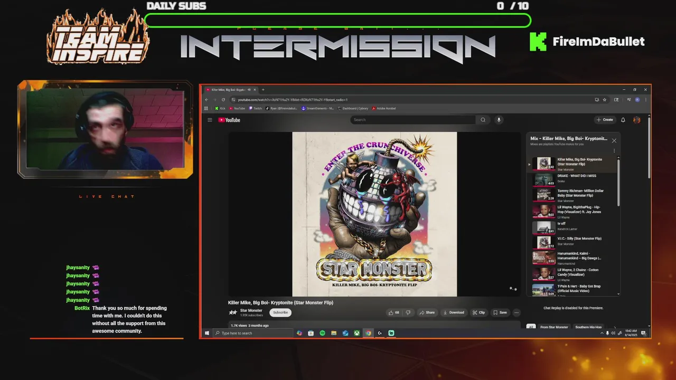
Task: Open the Dashboard | Cybrary bookmark
Action: (x=353, y=108)
